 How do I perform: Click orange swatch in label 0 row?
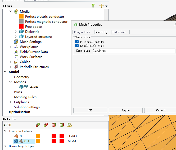pos(38,136)
